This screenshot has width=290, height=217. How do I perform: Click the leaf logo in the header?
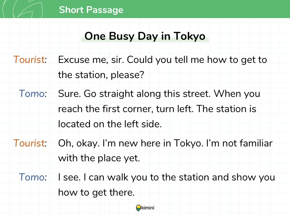click(x=23, y=9)
